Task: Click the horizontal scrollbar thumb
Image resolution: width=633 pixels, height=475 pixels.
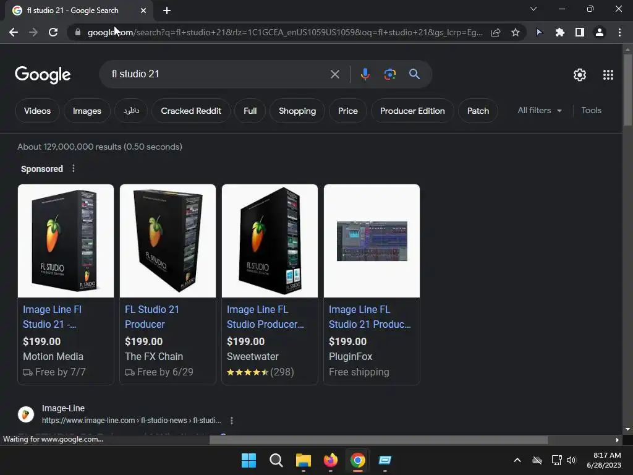Action: [378, 440]
